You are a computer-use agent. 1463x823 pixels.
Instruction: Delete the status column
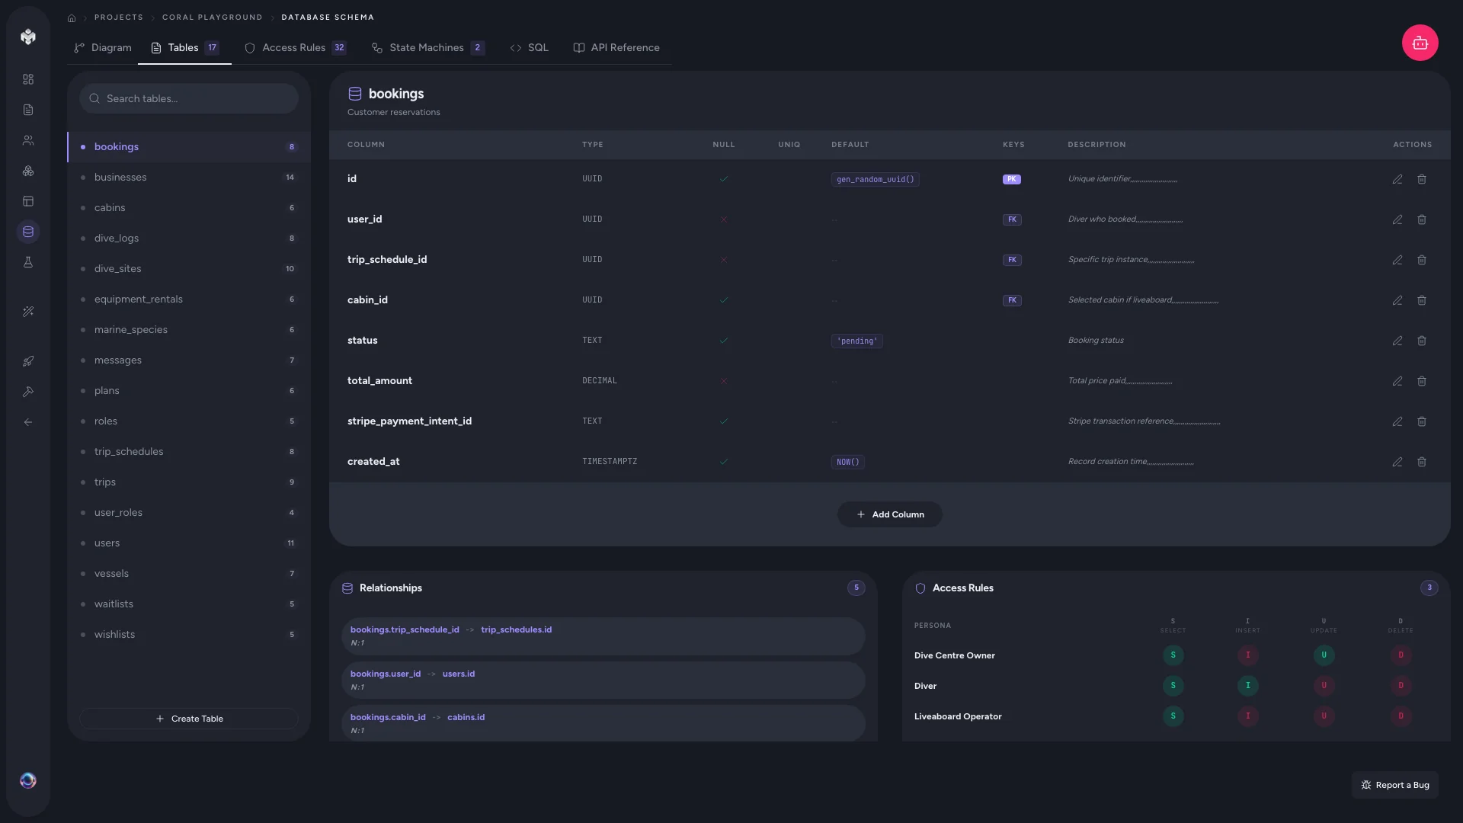pyautogui.click(x=1421, y=341)
